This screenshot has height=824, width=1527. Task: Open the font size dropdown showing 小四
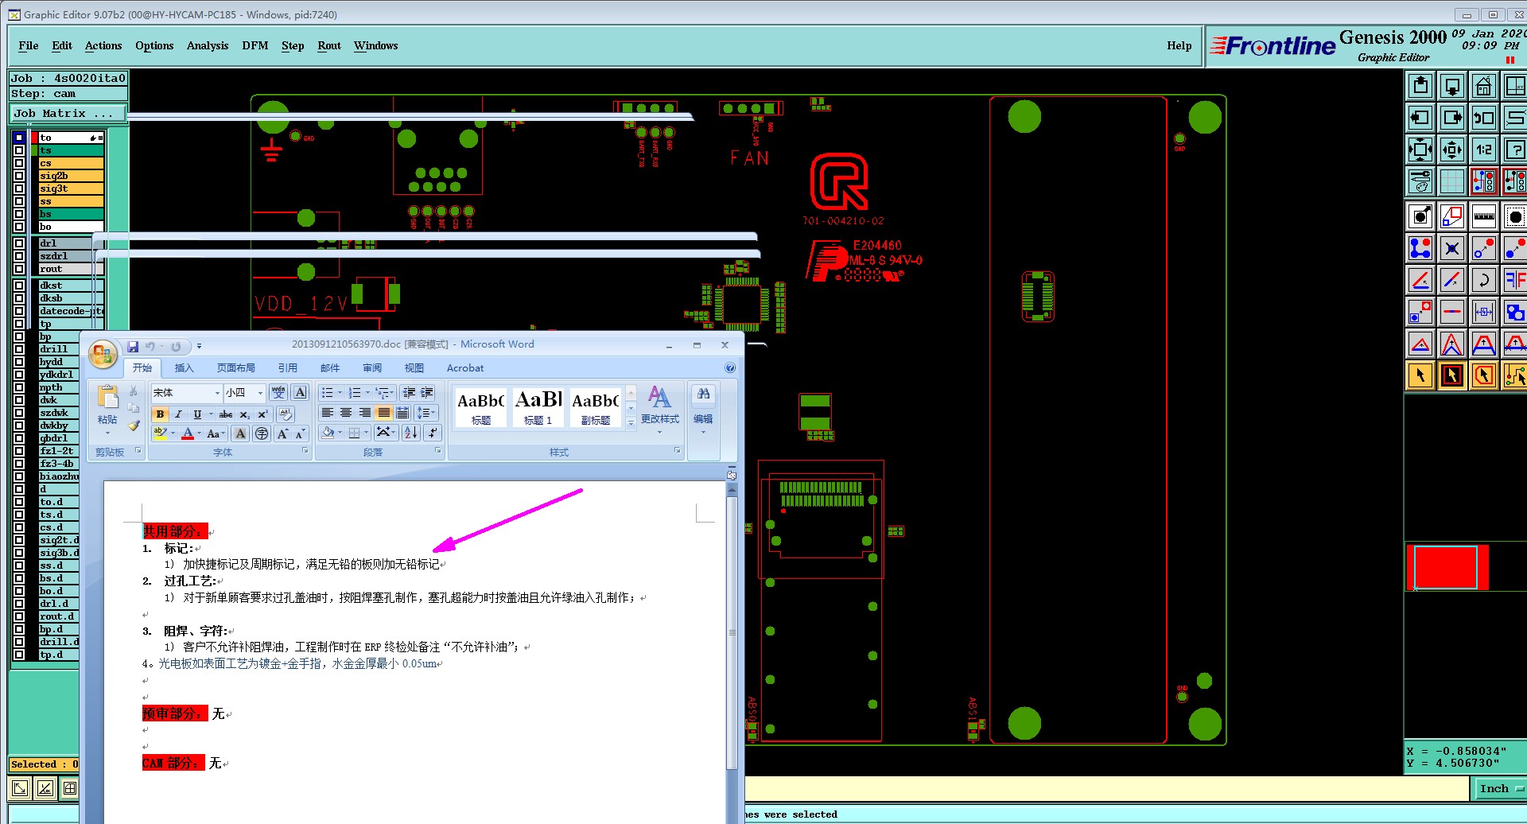(260, 393)
